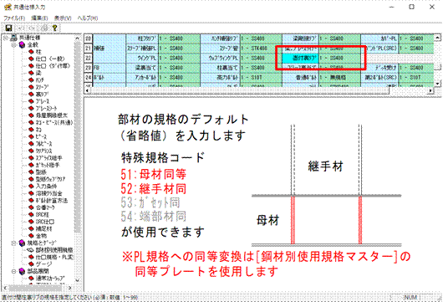The width and height of the screenshot is (443, 302).
Task: Collapse the 規格とゲージ branch
Action: coord(13,243)
